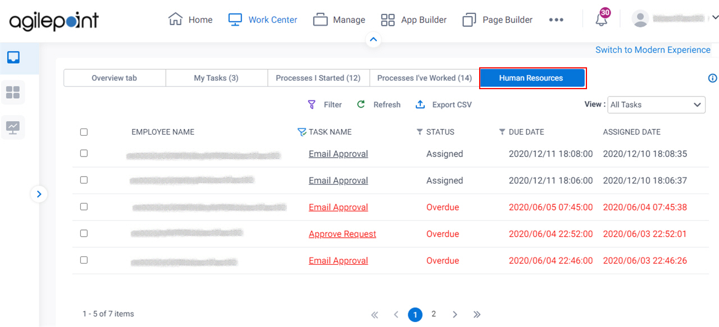Go to the next page
Image resolution: width=719 pixels, height=327 pixels.
click(x=455, y=315)
